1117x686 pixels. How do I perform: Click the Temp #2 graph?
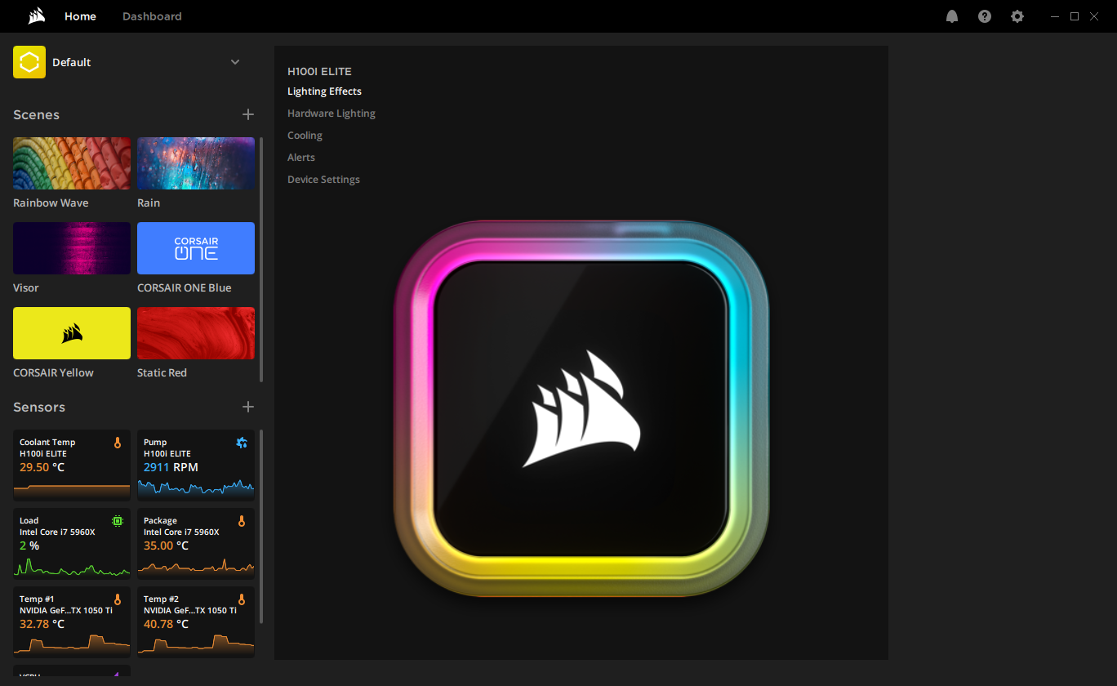click(196, 644)
